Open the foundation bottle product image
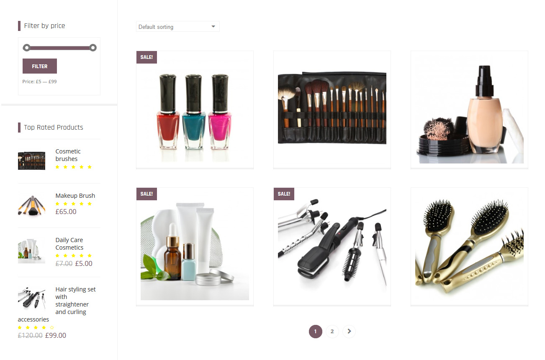The width and height of the screenshot is (545, 360). [469, 109]
